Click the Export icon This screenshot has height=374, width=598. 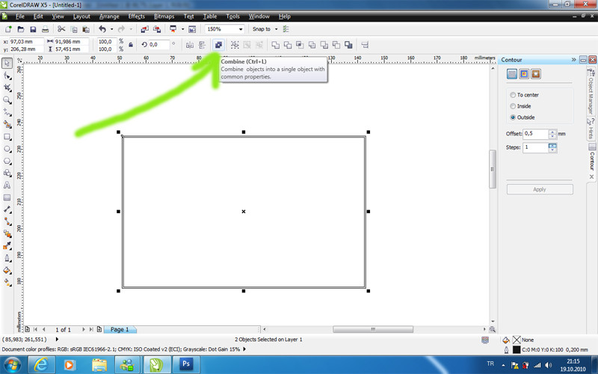(x=157, y=29)
